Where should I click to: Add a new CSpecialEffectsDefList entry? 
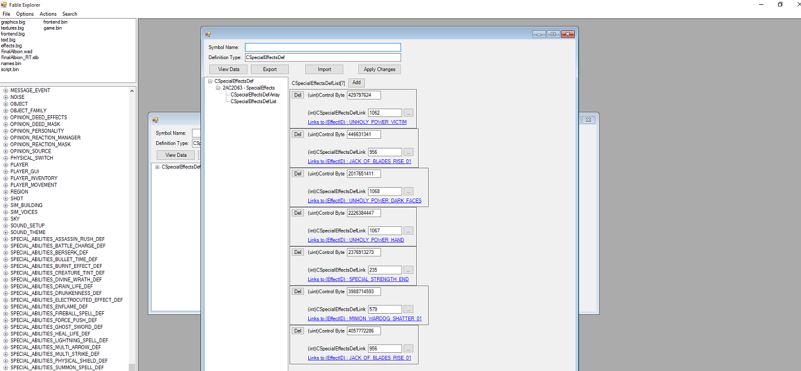click(356, 83)
